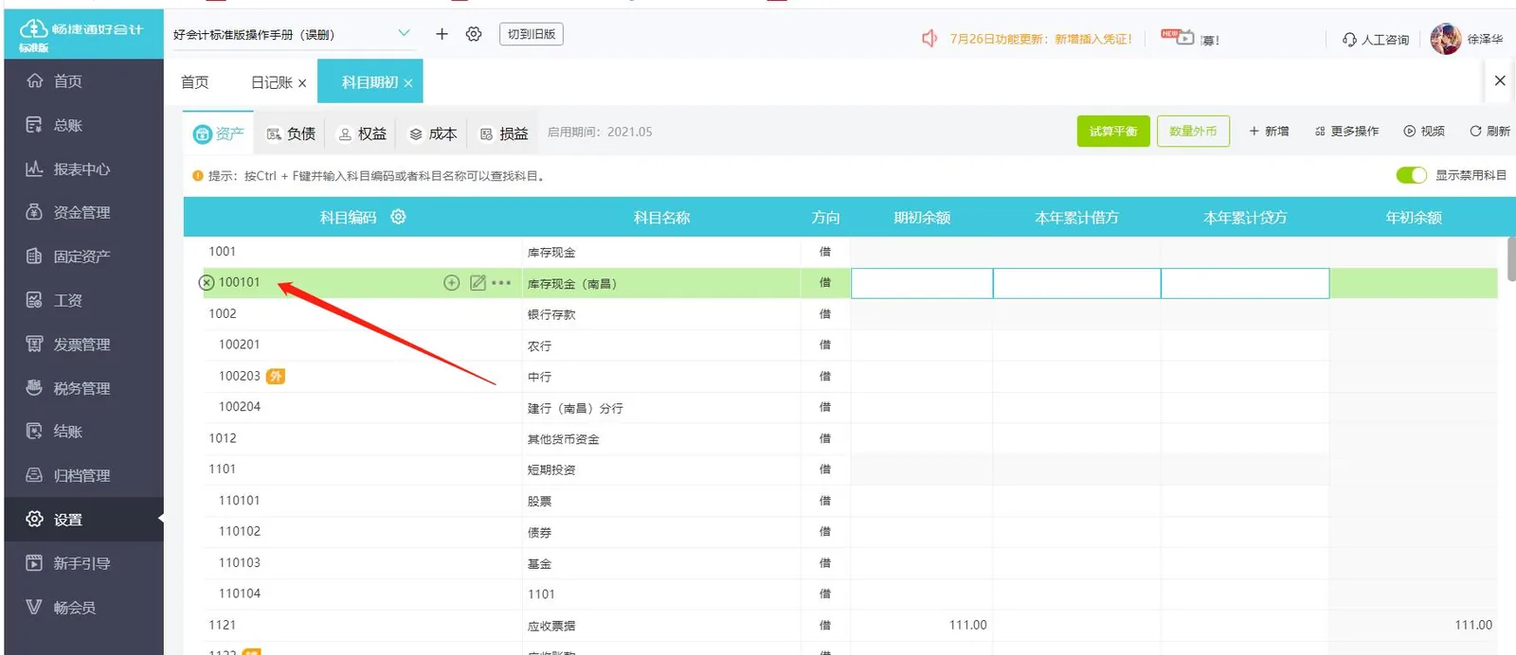The width and height of the screenshot is (1516, 655).
Task: Select the 成本 cost category tab
Action: pyautogui.click(x=433, y=133)
